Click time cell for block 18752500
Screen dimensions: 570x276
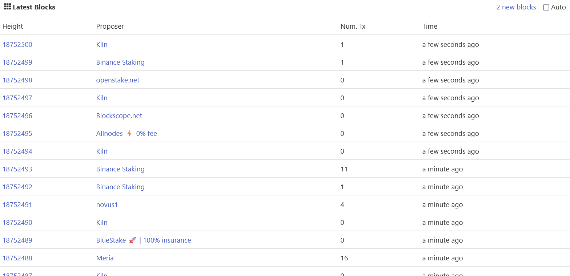[451, 45]
